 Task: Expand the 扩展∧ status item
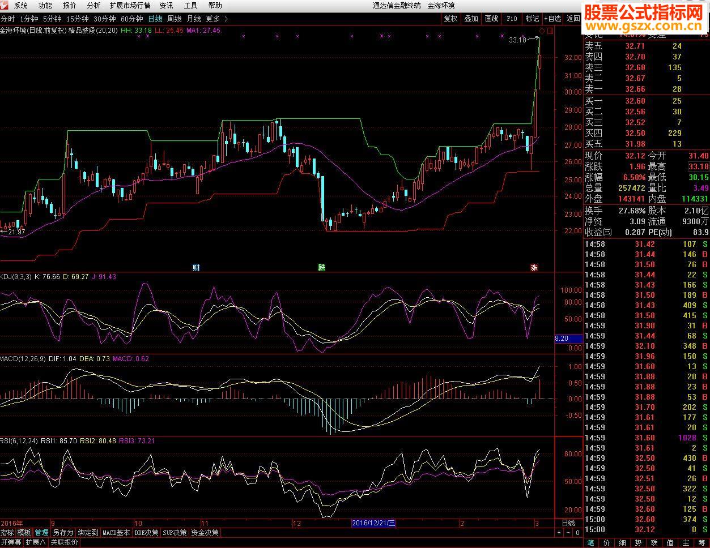coord(36,542)
